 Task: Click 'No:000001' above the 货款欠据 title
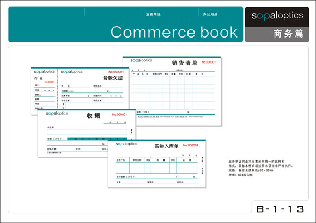(116, 72)
